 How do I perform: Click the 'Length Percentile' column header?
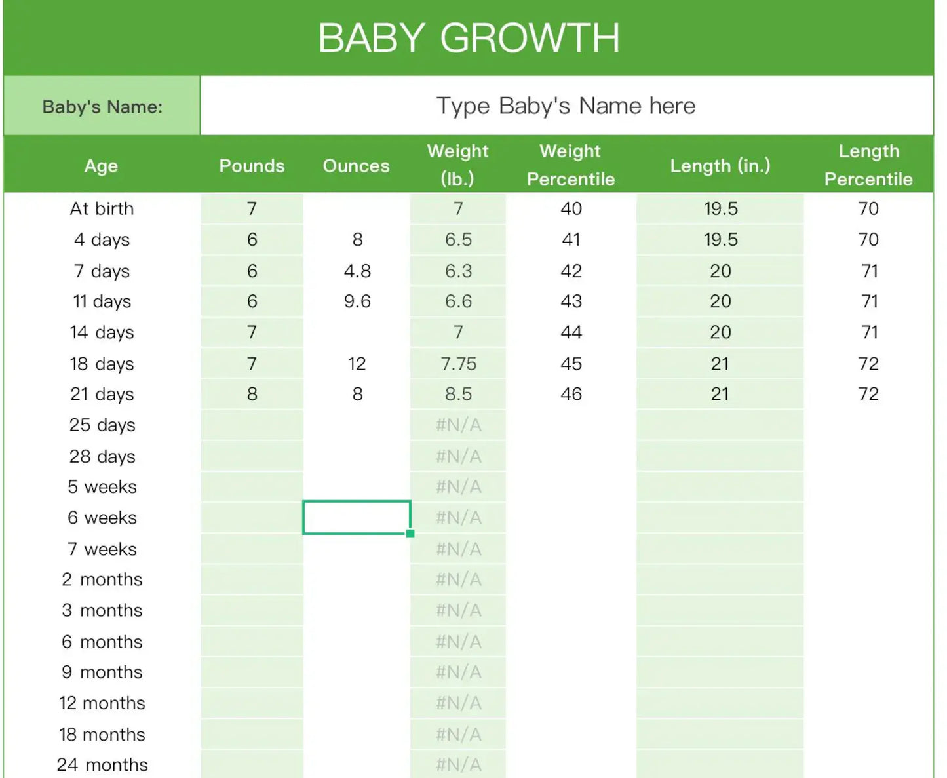pyautogui.click(x=868, y=165)
